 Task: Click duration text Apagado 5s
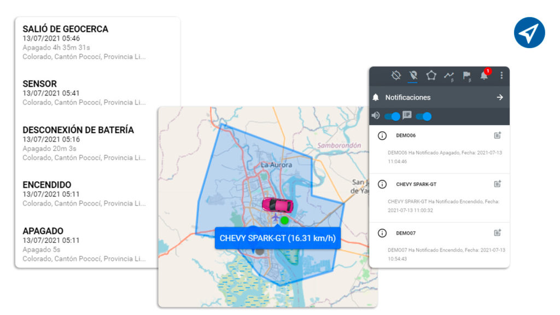coord(42,249)
